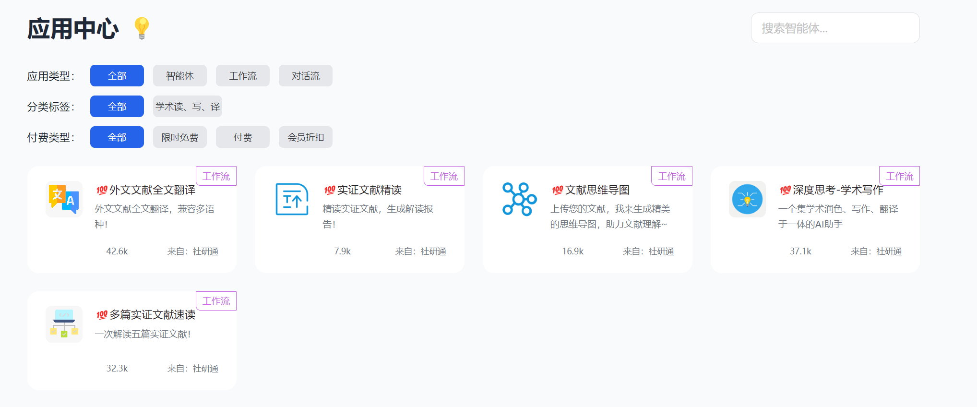Click the lightbulb emoji beside 应用中心
This screenshot has width=977, height=407.
point(142,28)
